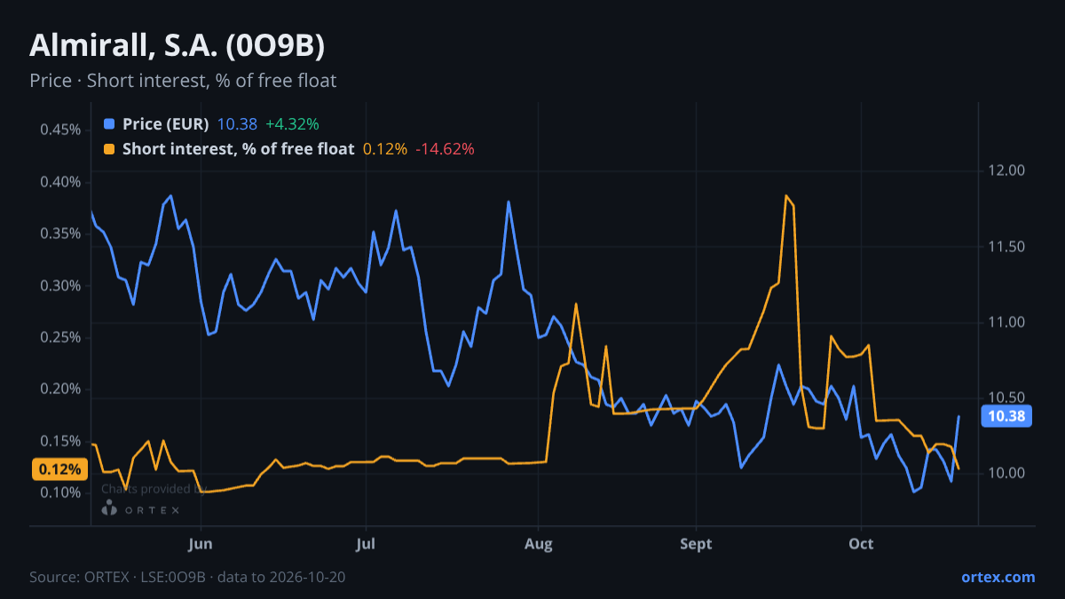Click the 0.45% left axis label
Screen dimensions: 1065x599
click(60, 130)
